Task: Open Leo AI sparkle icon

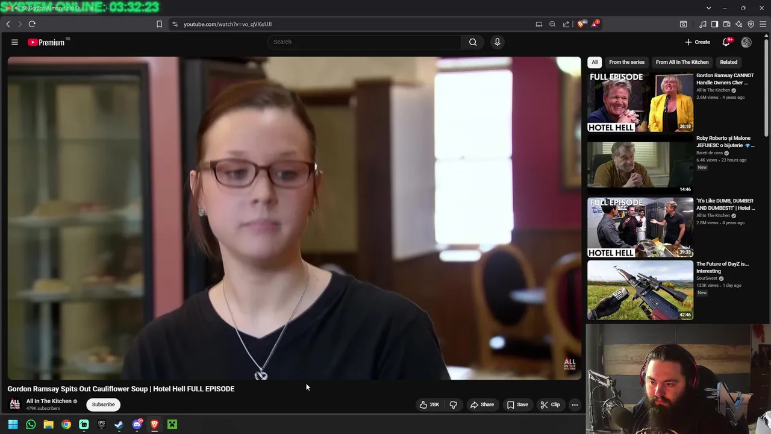Action: coord(739,24)
